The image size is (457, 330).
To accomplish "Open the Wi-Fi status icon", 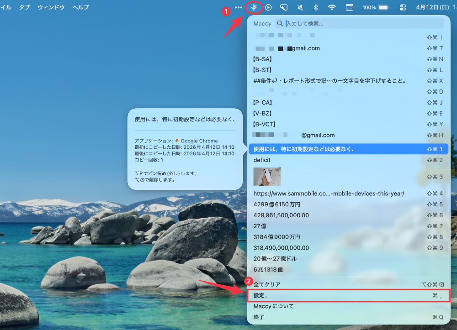I will point(332,7).
